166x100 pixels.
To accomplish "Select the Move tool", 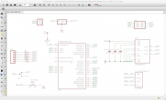I will 2,23.
